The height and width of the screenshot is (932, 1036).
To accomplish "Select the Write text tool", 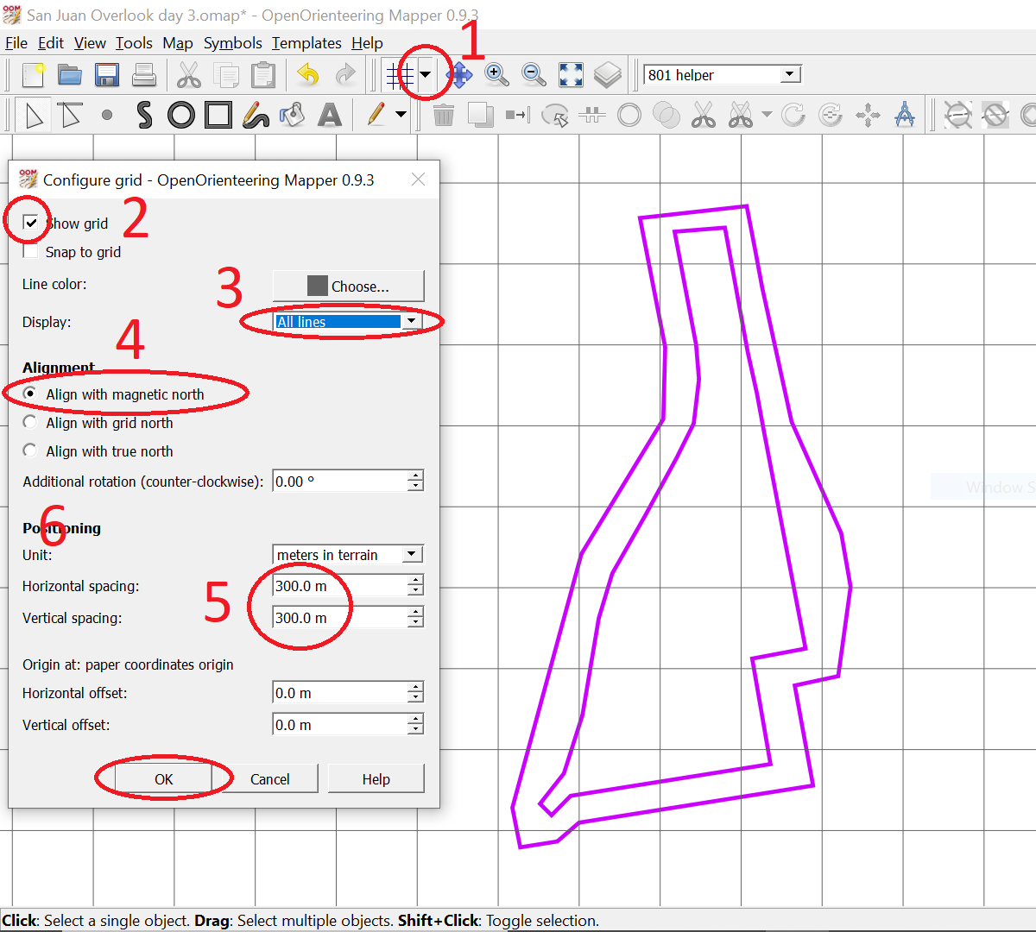I will click(330, 115).
